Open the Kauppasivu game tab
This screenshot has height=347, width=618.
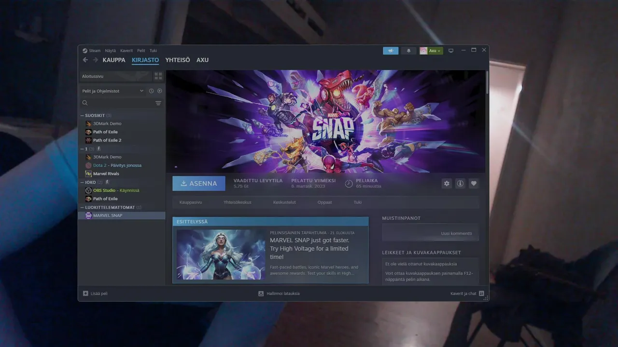pos(191,202)
